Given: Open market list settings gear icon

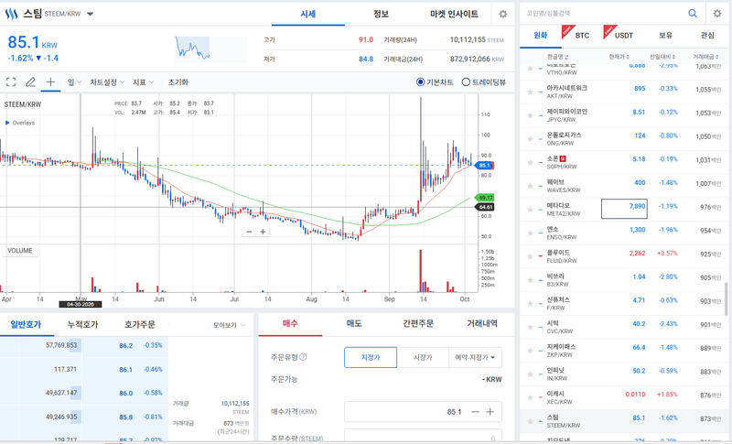Looking at the screenshot, I should tap(717, 14).
